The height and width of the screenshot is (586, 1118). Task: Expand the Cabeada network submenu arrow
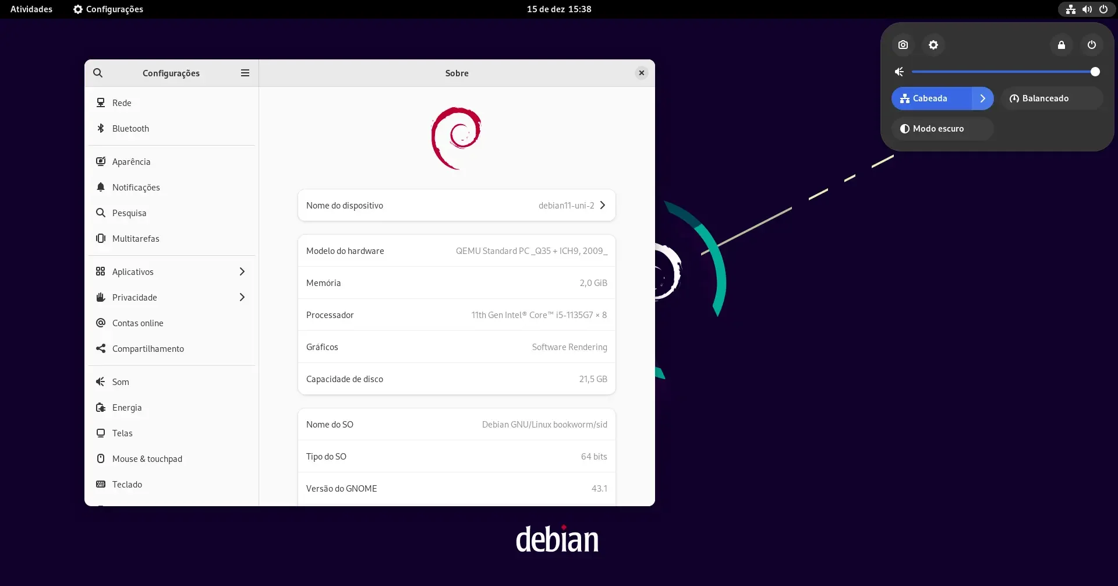(x=983, y=98)
